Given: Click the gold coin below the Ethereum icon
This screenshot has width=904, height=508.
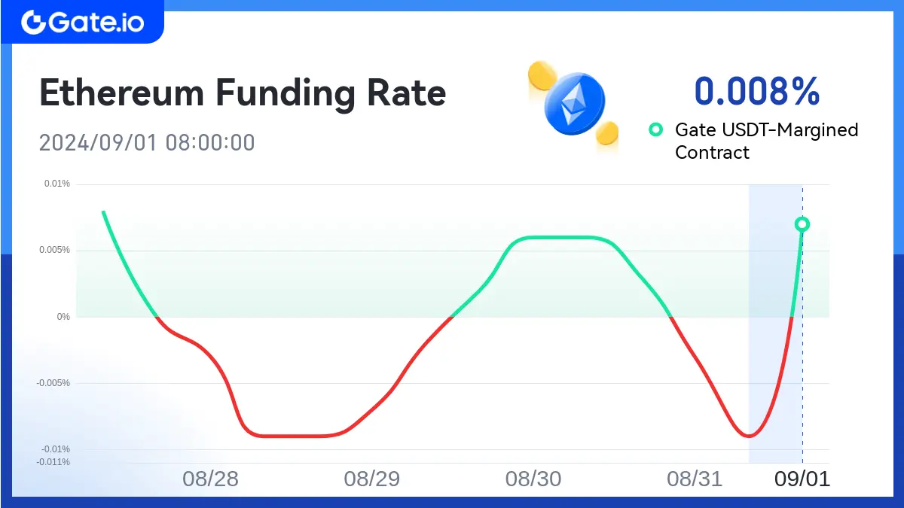Looking at the screenshot, I should (x=607, y=133).
